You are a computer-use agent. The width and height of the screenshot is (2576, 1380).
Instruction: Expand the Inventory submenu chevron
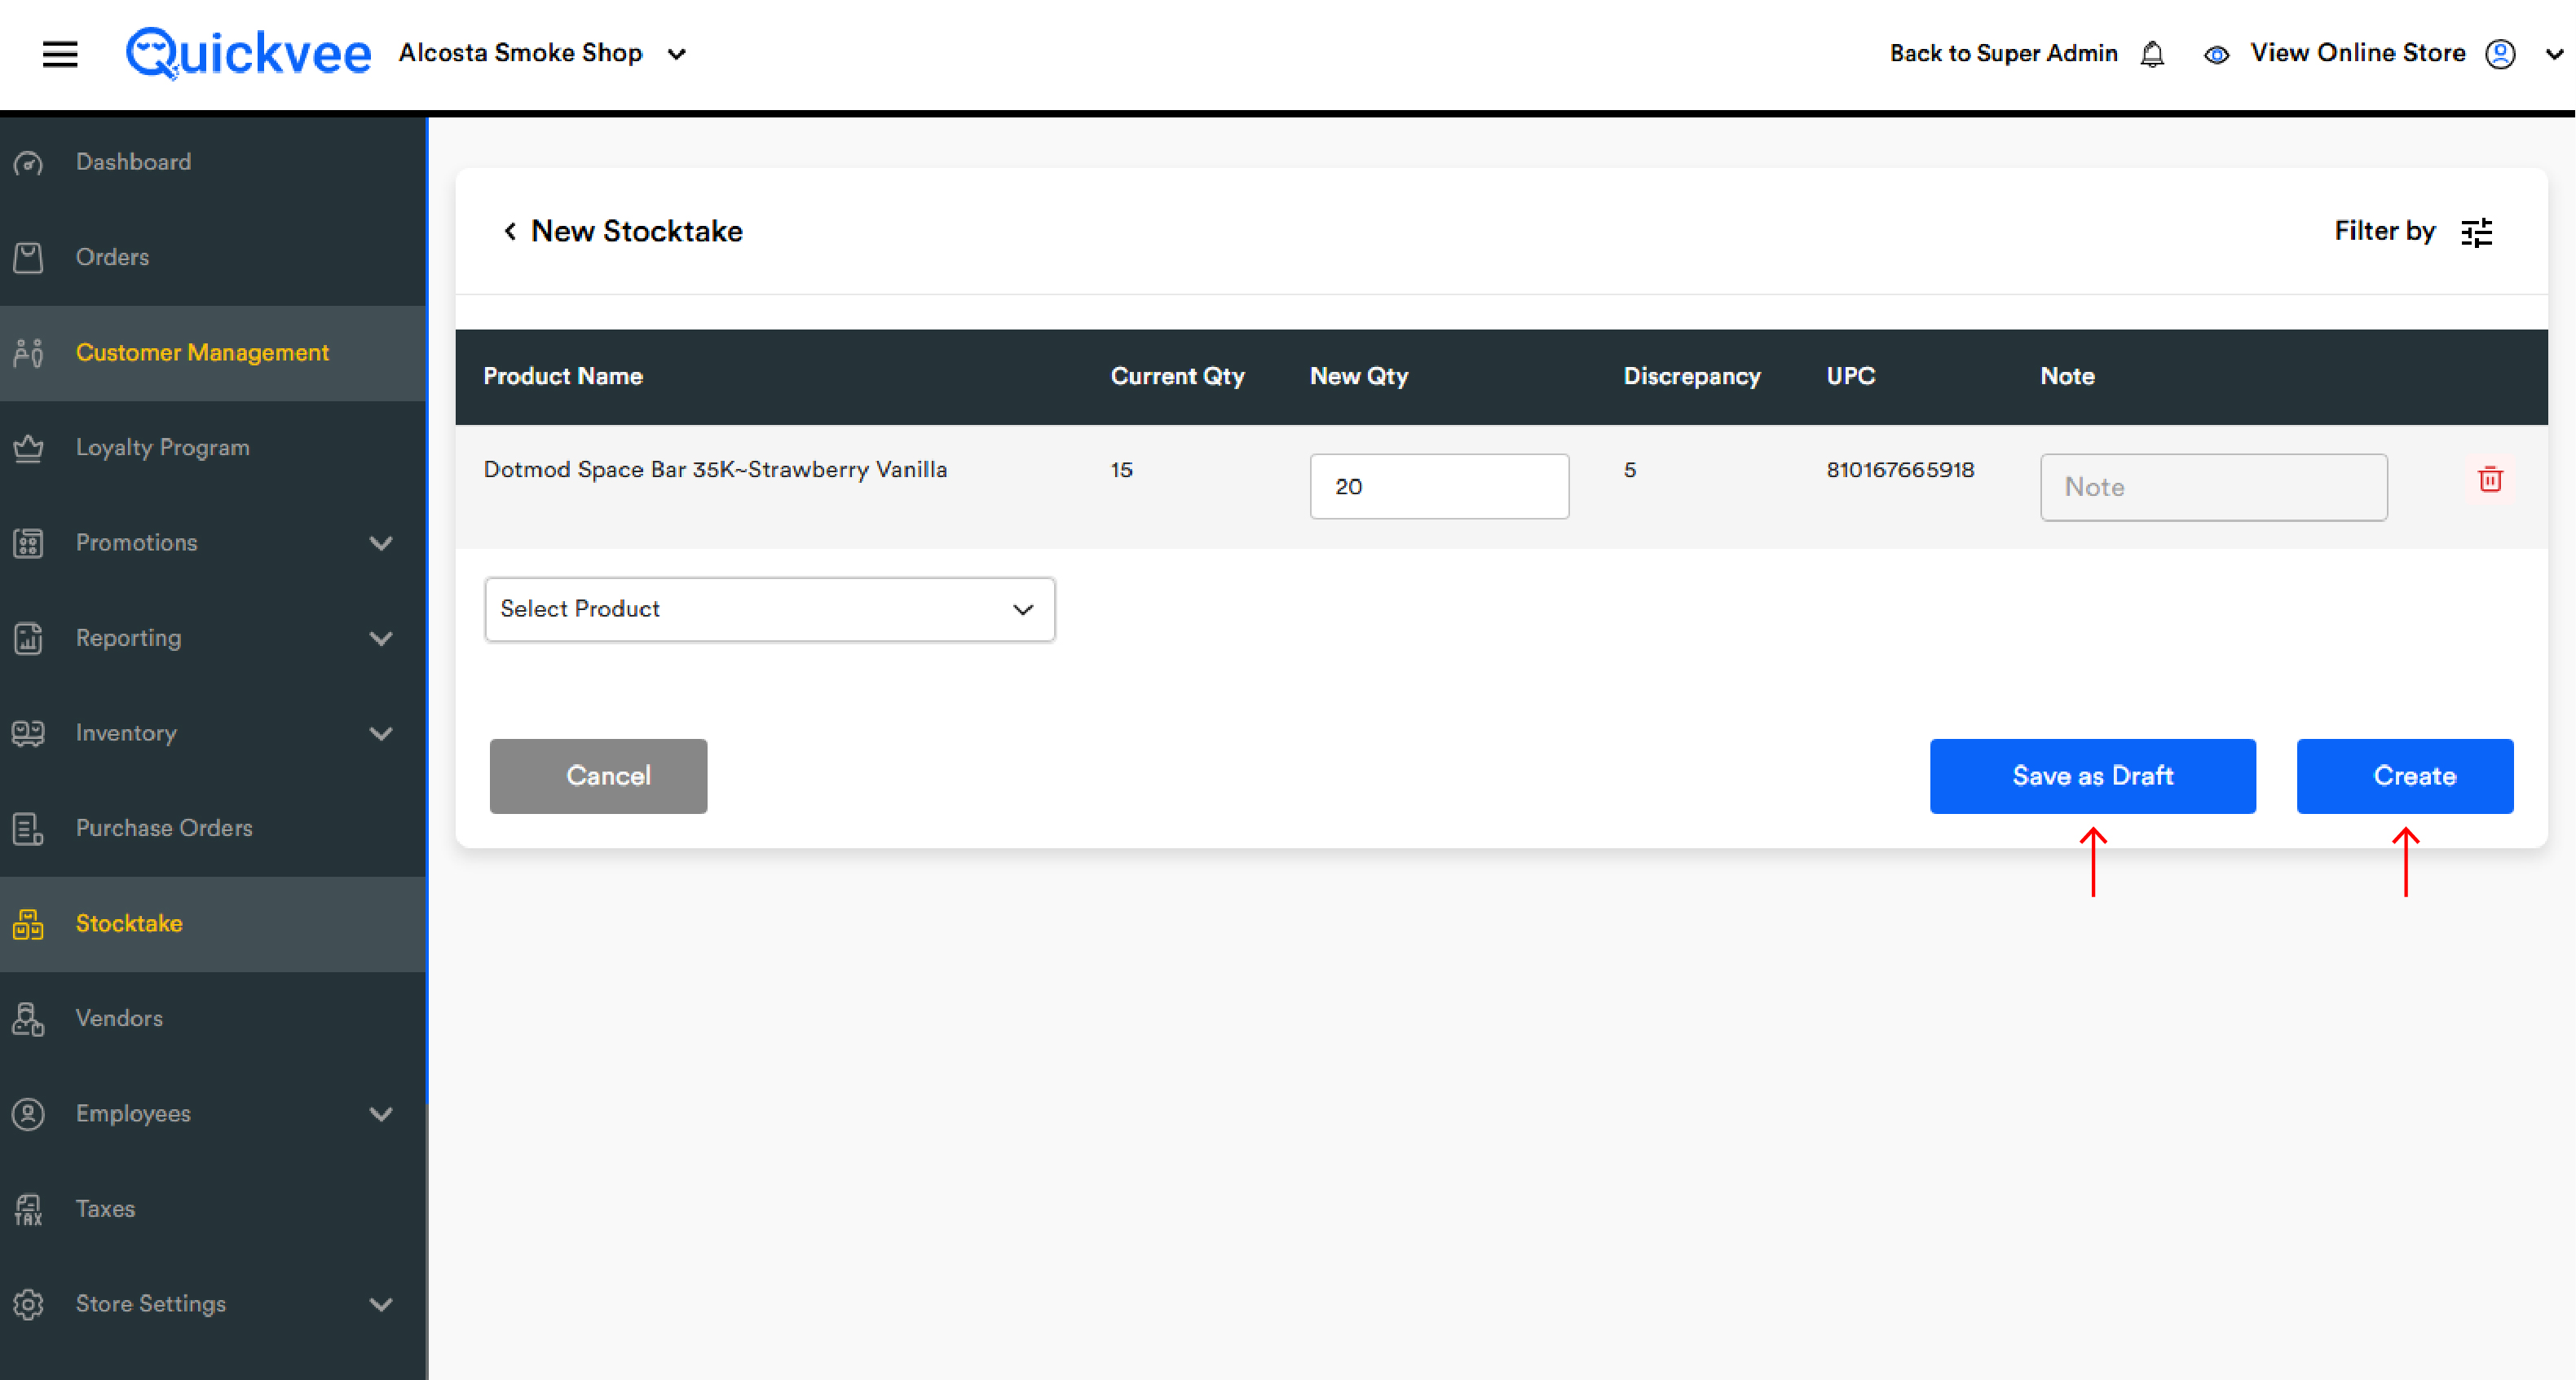click(381, 733)
